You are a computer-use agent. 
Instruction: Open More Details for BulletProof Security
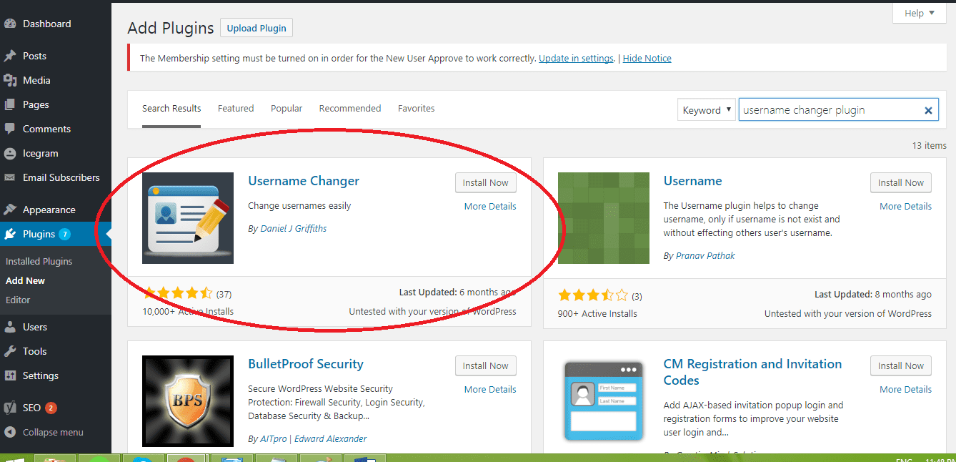(490, 389)
